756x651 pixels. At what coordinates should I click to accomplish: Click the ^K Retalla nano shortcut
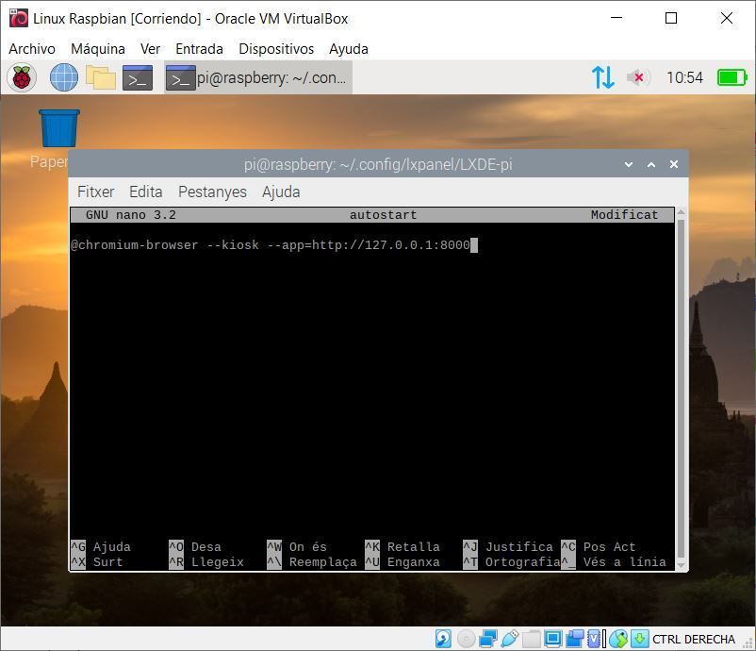[403, 547]
